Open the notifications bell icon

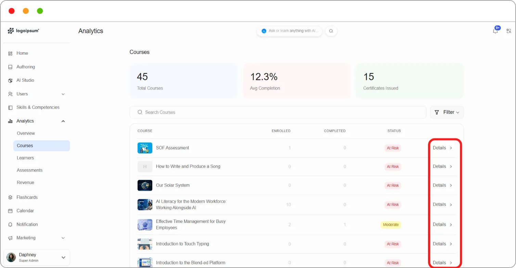point(495,31)
